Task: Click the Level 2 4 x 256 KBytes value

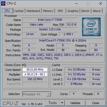Action: coord(77,79)
